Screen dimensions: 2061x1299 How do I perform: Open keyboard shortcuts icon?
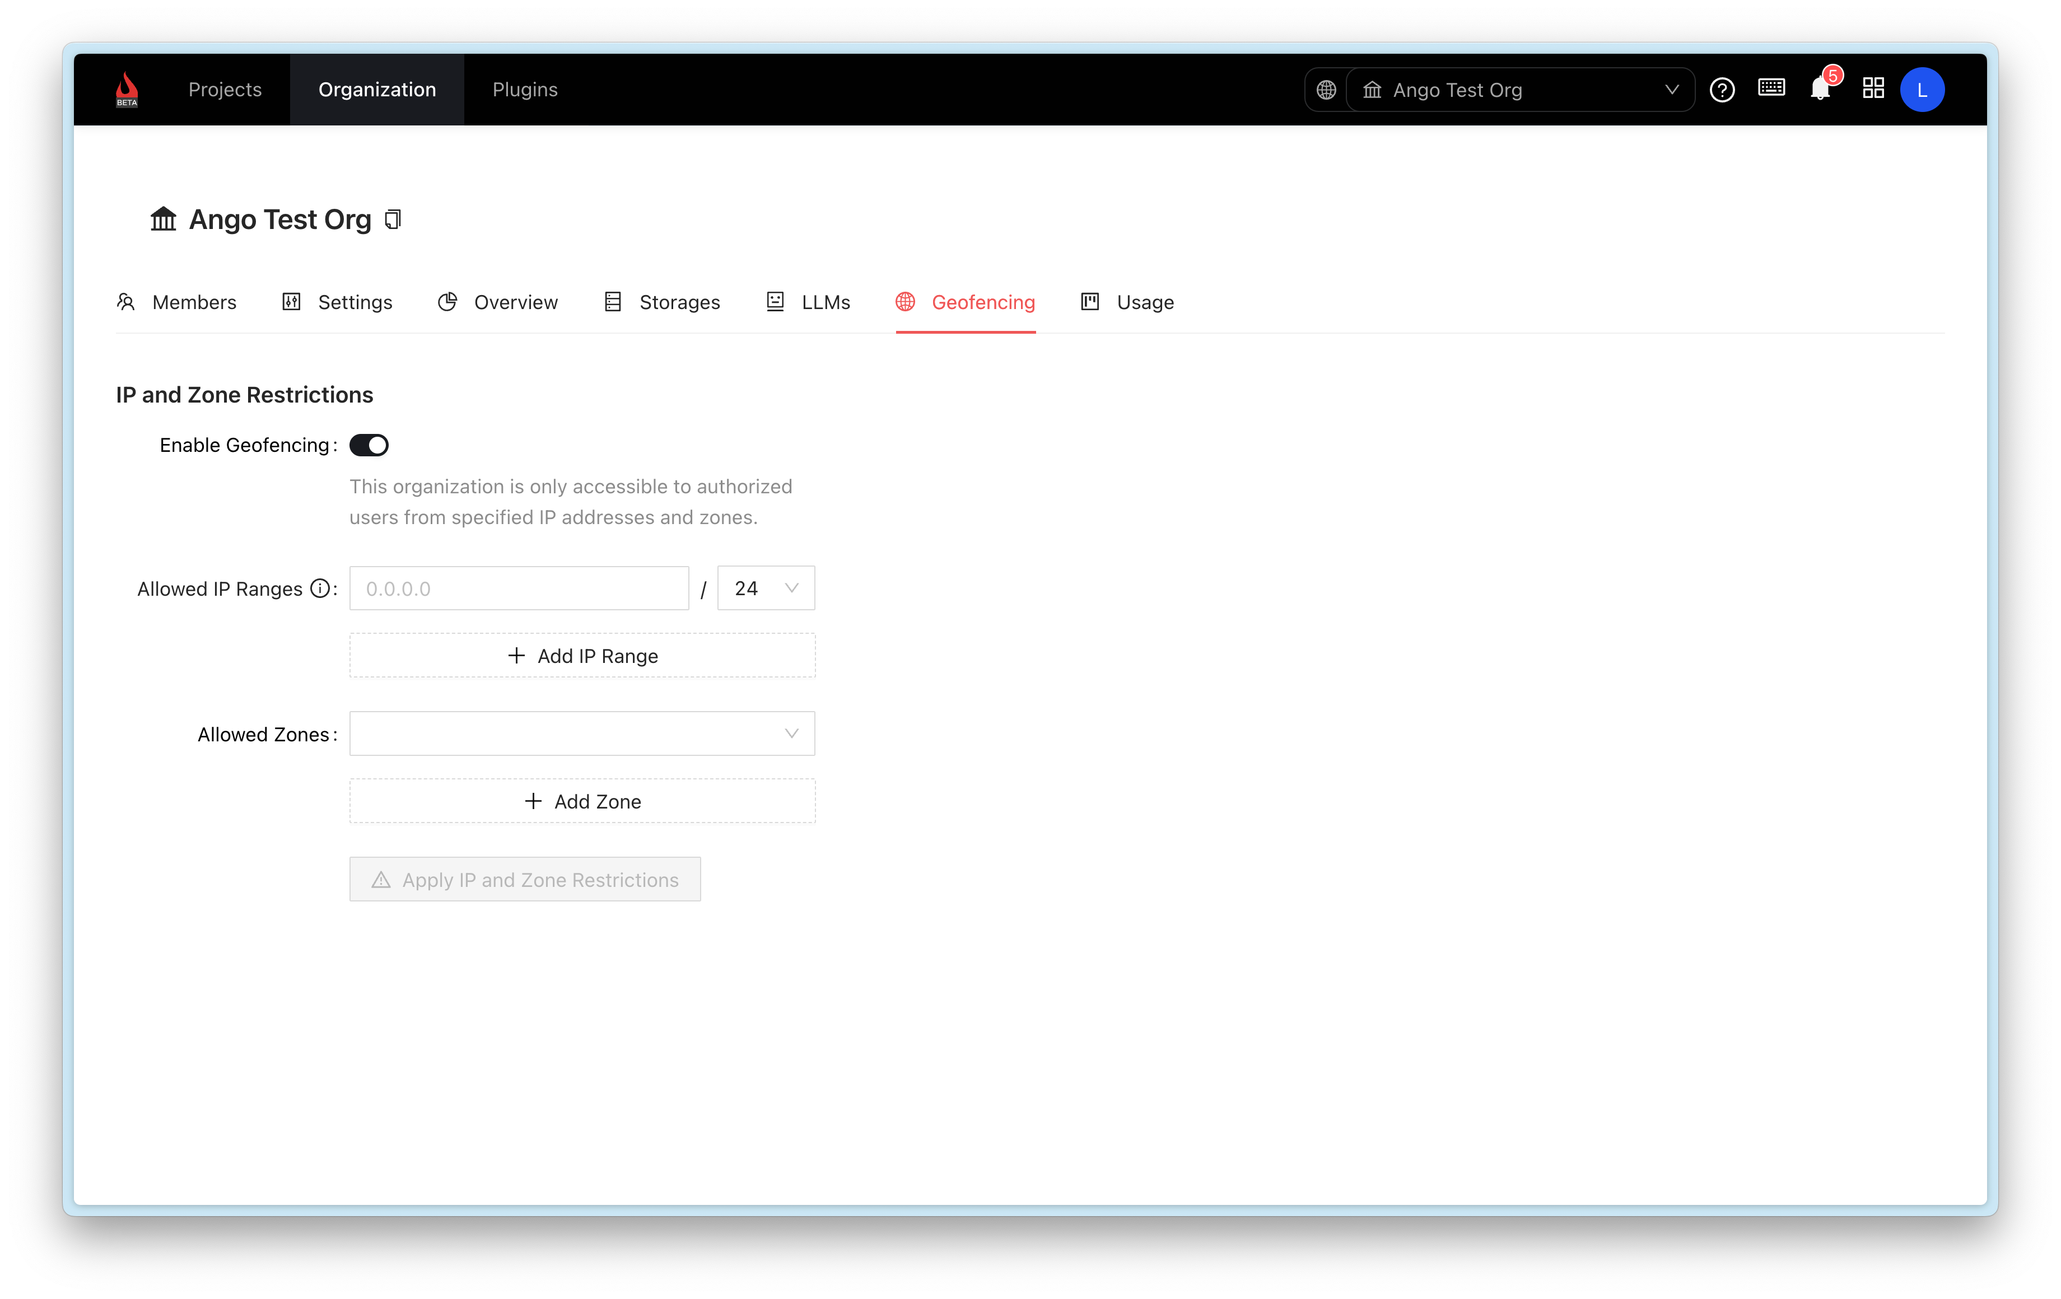pyautogui.click(x=1771, y=88)
